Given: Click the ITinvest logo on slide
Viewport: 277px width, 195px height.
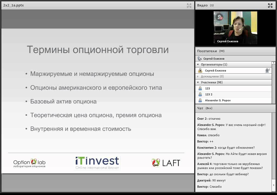Looking at the screenshot, I should (x=97, y=163).
